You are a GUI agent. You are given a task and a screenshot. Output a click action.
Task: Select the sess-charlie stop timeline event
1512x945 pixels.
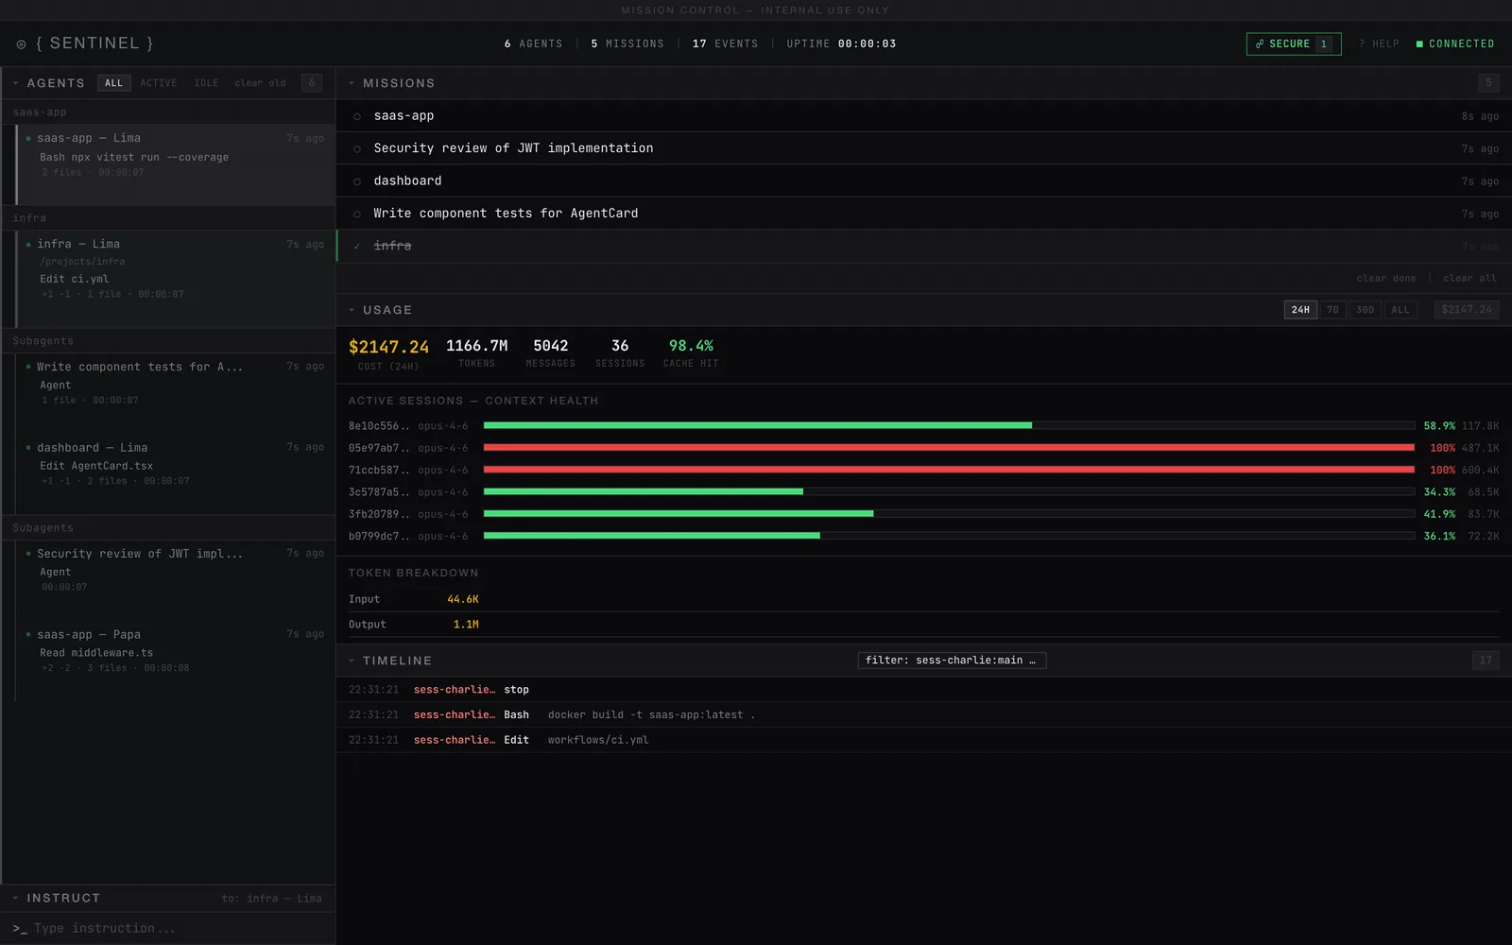[x=924, y=690]
